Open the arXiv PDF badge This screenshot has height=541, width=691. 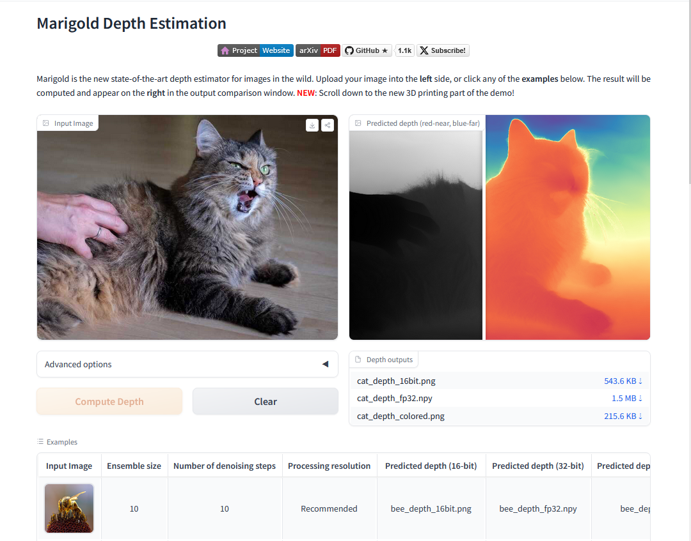click(x=318, y=50)
